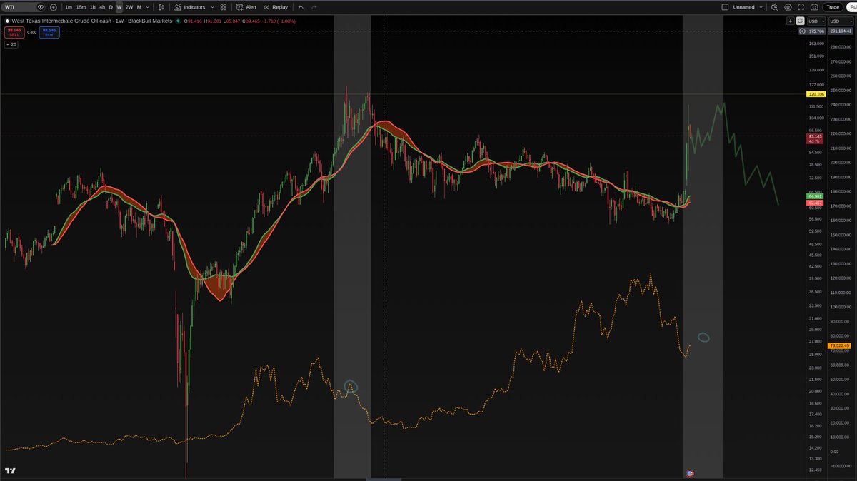857x481 pixels.
Task: Open the Indicators dialog
Action: point(190,7)
